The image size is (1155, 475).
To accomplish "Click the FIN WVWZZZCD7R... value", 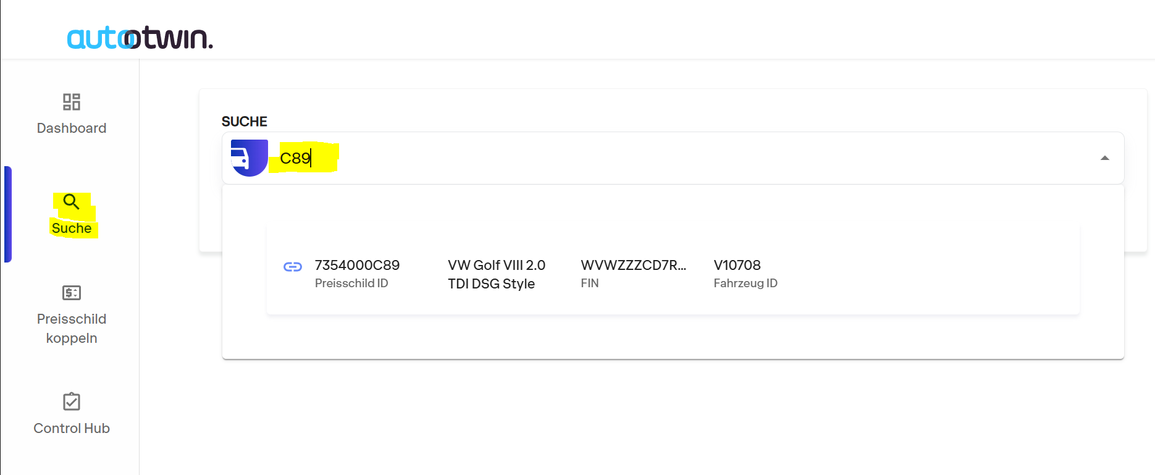I will tap(634, 265).
